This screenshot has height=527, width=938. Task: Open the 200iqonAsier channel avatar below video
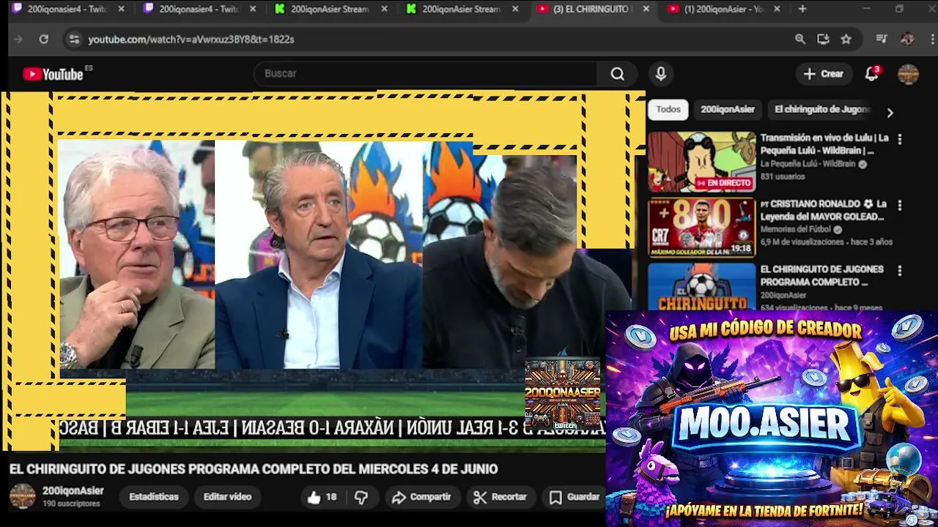click(22, 496)
